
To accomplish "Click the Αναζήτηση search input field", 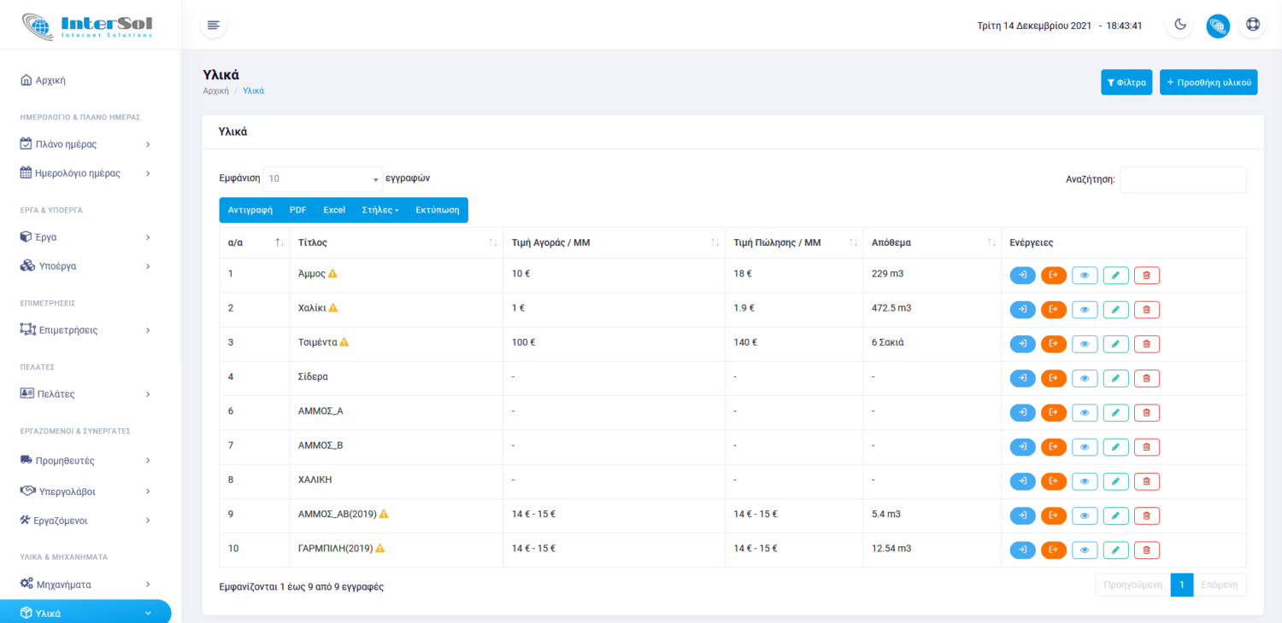I will pos(1182,179).
